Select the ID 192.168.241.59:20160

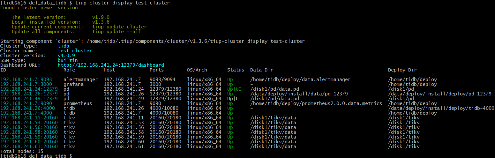click(29, 137)
